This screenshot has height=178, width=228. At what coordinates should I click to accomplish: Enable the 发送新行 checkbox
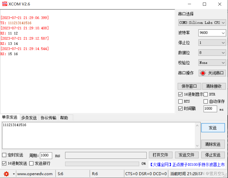pyautogui.click(x=31, y=164)
